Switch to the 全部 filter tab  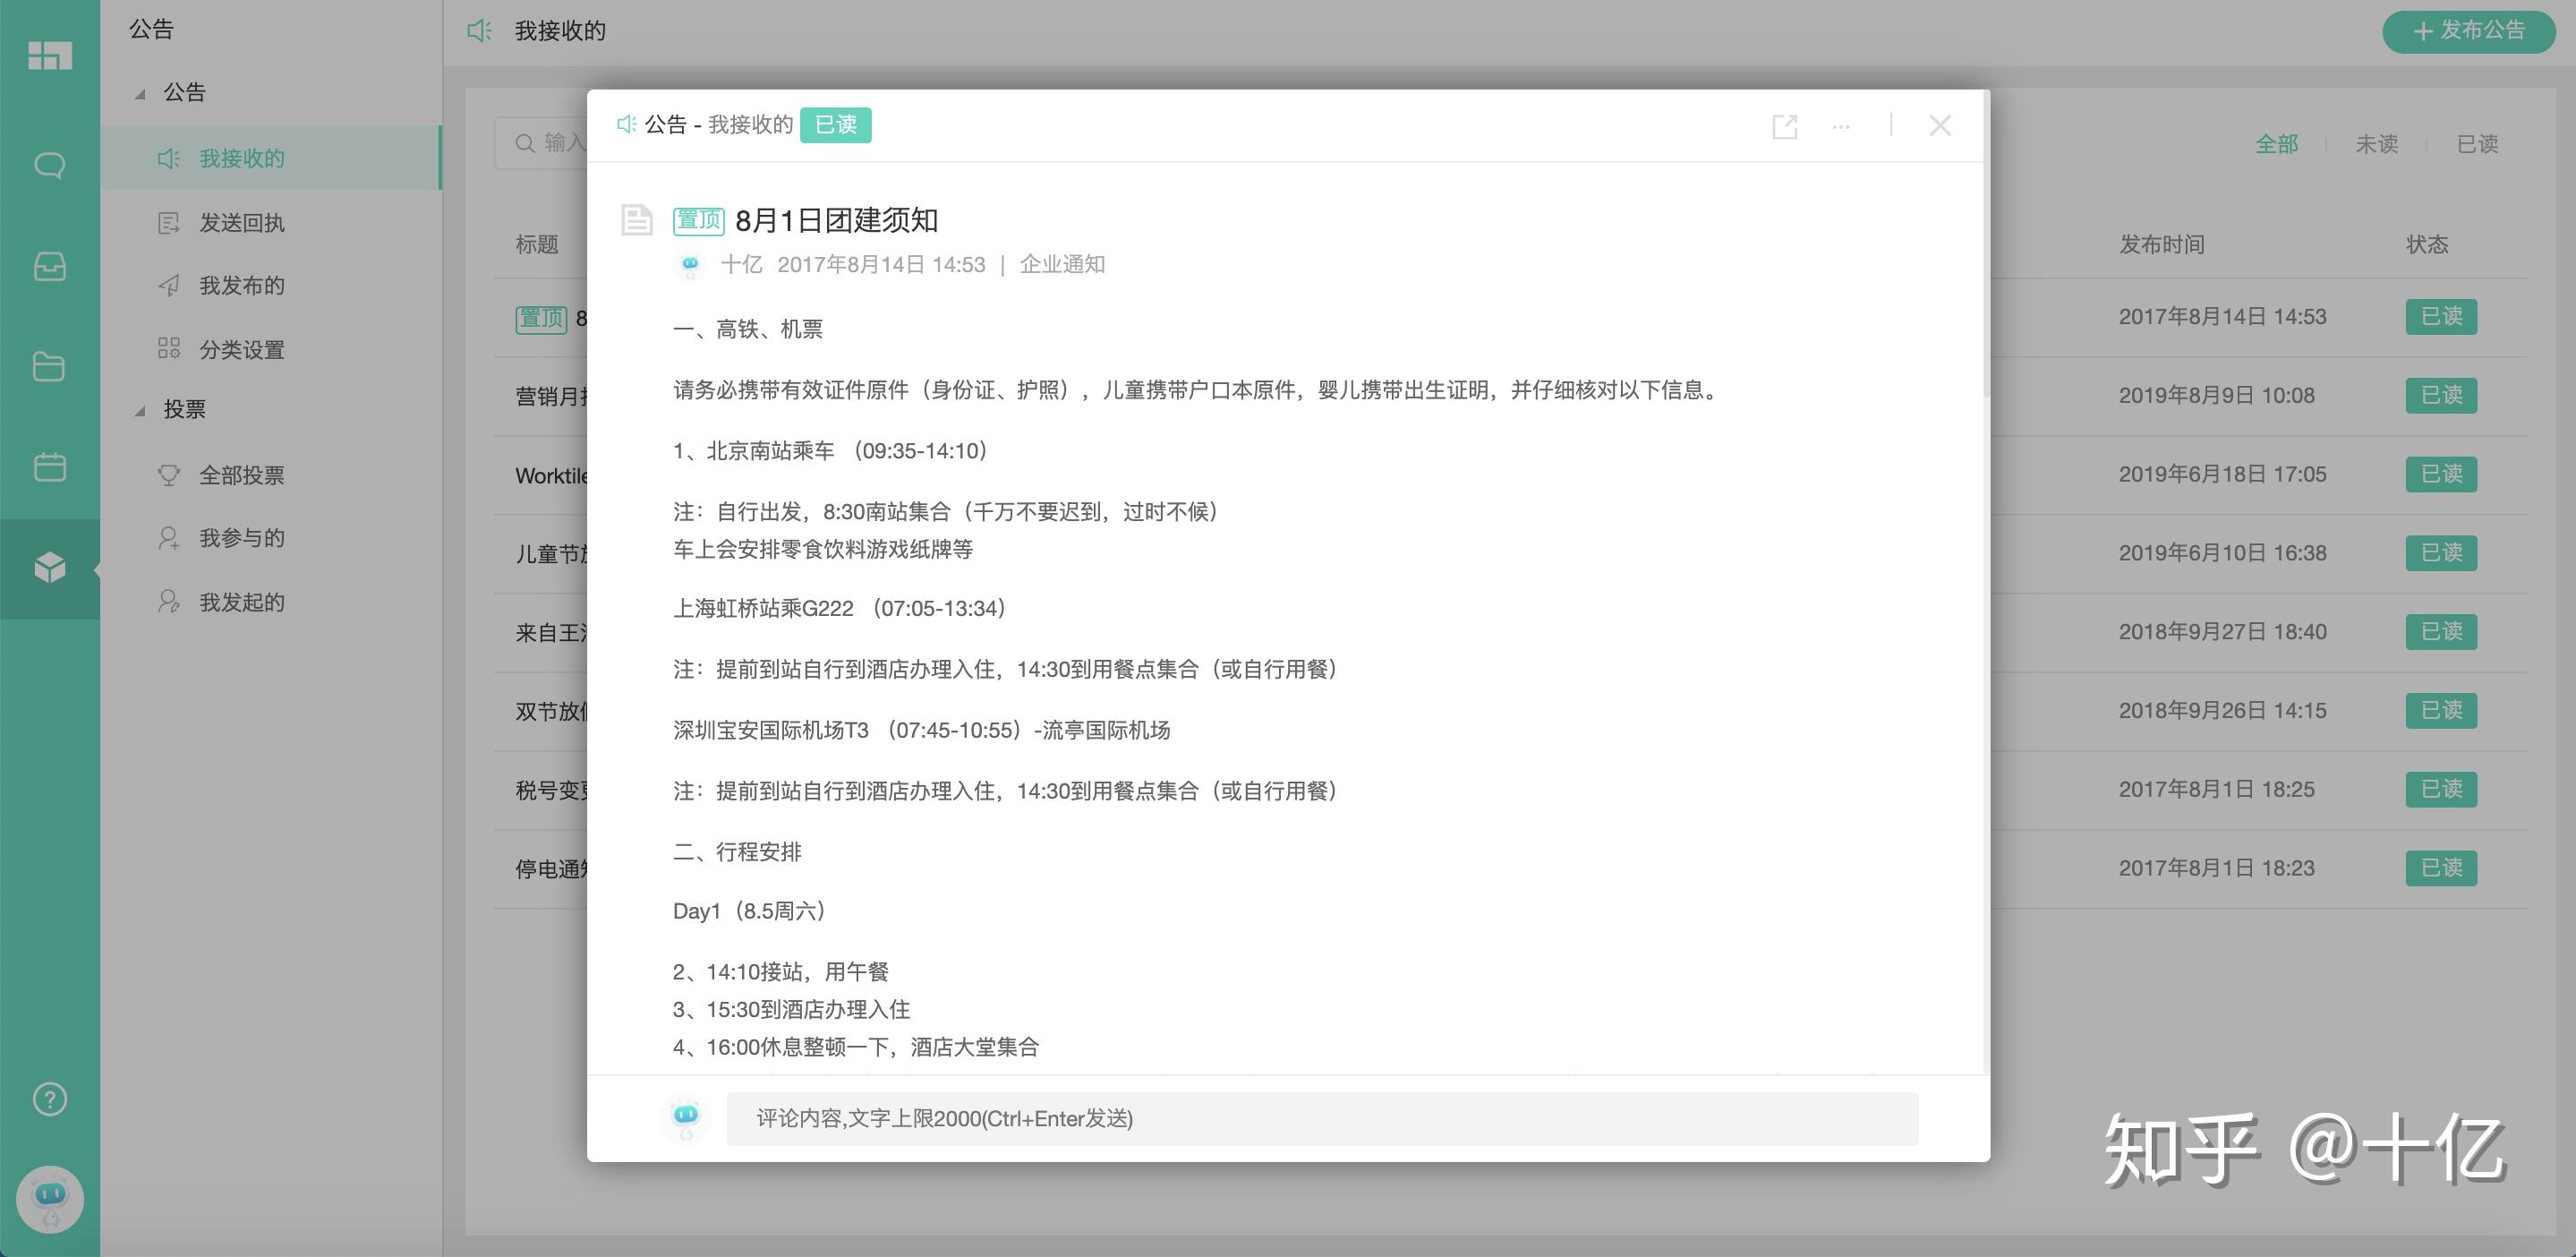pos(2276,144)
